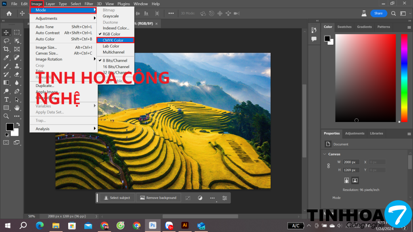Choose the Horizontal Type tool

[x=6, y=99]
